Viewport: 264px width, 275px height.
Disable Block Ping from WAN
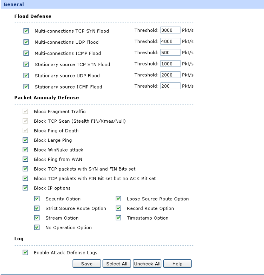(25, 159)
